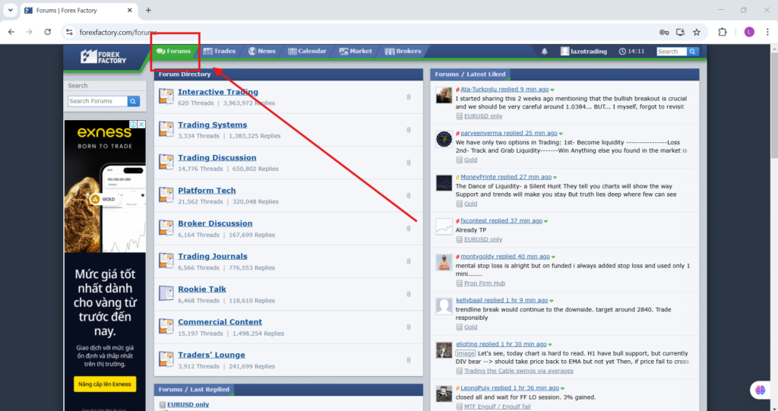Screen dimensions: 778x411
Task: Open Trading the Cable swings via averages thread
Action: pos(518,371)
